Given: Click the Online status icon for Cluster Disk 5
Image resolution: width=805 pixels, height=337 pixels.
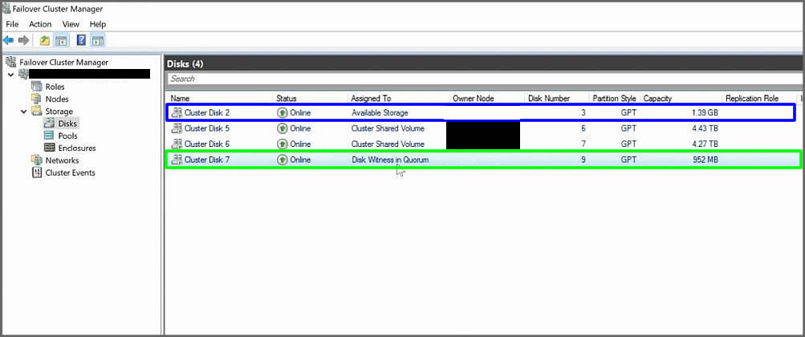Looking at the screenshot, I should [283, 128].
